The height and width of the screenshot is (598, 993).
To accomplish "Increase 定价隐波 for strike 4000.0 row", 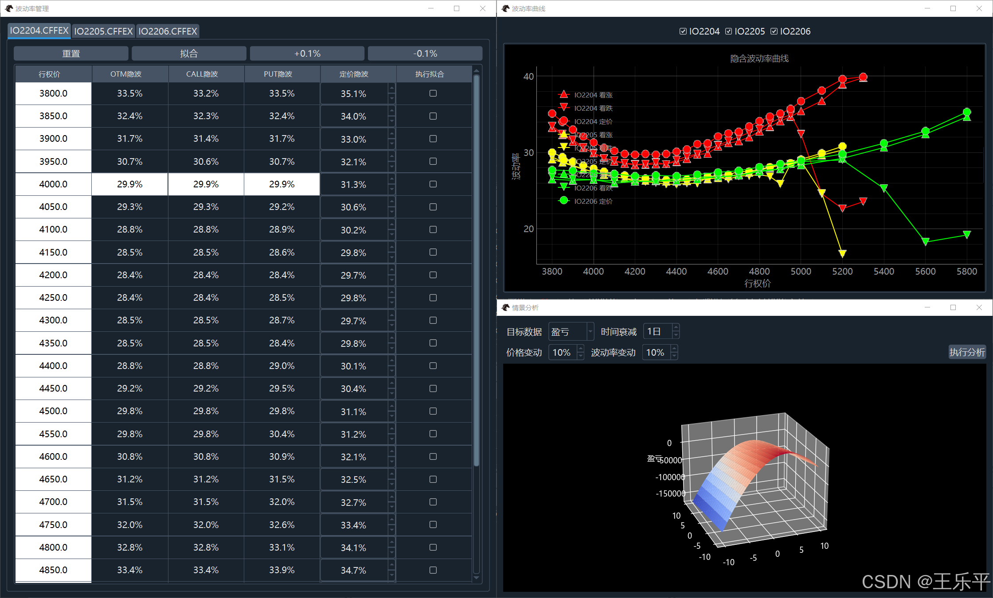I will 391,179.
